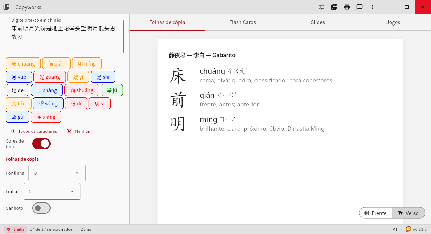This screenshot has height=234, width=431.
Task: Toggle character chip 头 tóu
Action: coord(19,103)
